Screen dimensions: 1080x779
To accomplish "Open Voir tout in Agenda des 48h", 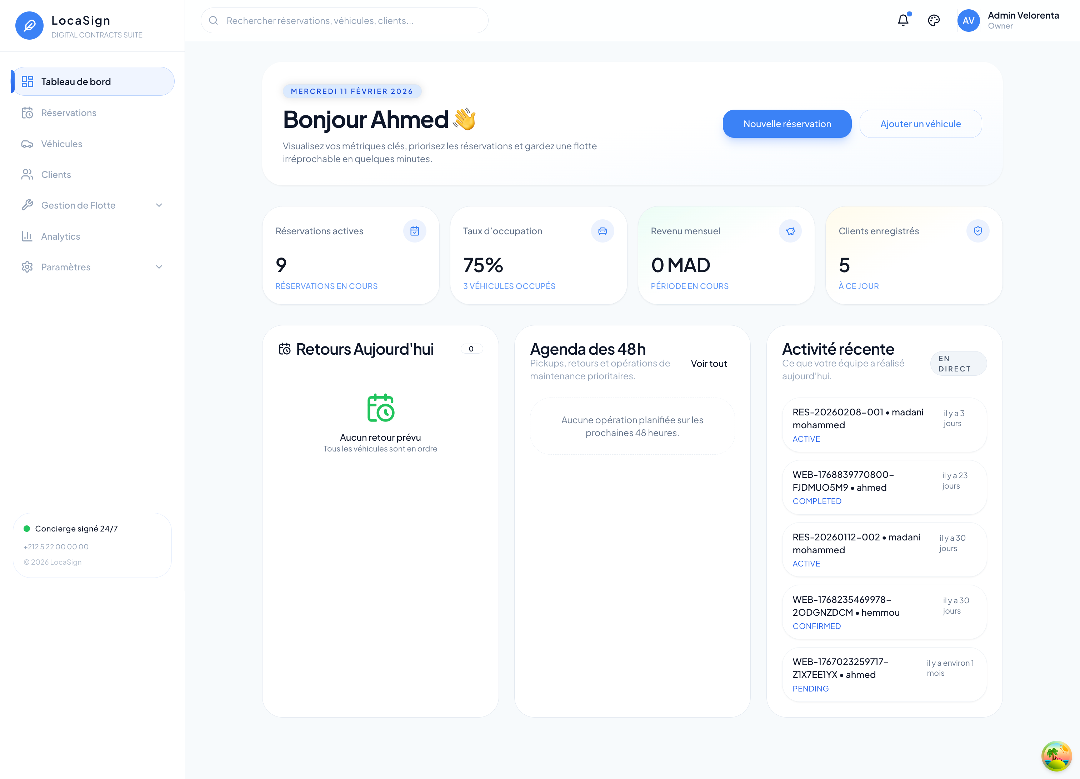I will pyautogui.click(x=709, y=363).
